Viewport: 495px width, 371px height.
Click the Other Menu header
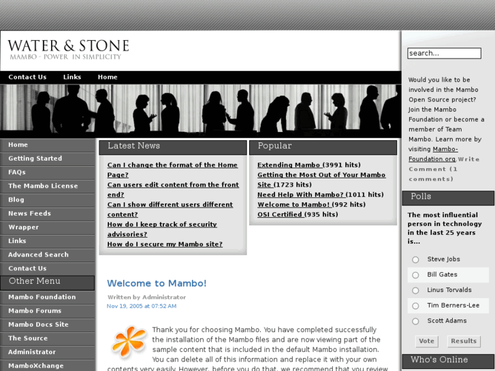click(48, 283)
